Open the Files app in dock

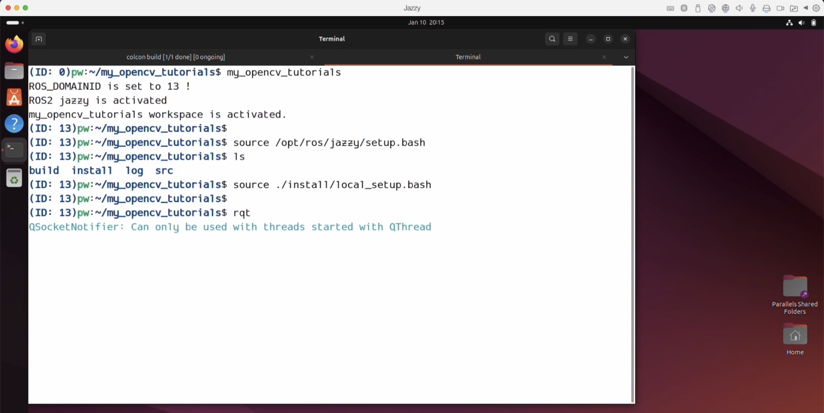pos(14,71)
